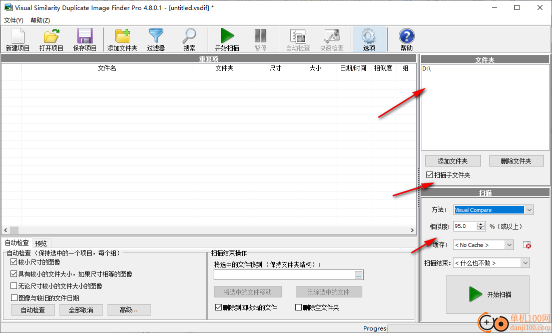This screenshot has height=333, width=552.
Task: Click the 删除选中的文件 button
Action: [329, 292]
